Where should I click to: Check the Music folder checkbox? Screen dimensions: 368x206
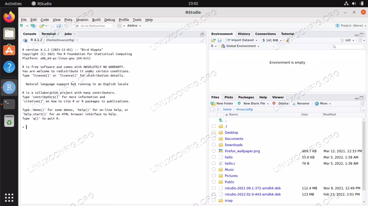coord(214,170)
